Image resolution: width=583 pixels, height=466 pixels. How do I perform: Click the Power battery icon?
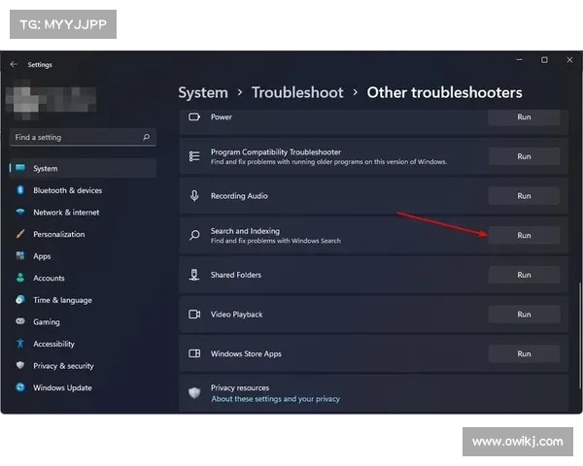click(194, 117)
